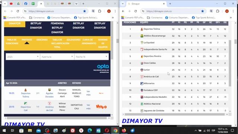Open Task View on taskbar
The width and height of the screenshot is (238, 134).
pyautogui.click(x=12, y=131)
